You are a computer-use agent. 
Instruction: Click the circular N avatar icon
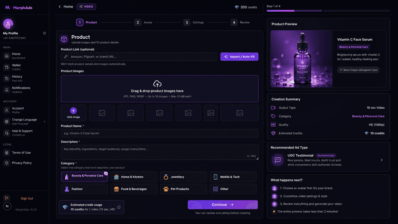pos(7,206)
